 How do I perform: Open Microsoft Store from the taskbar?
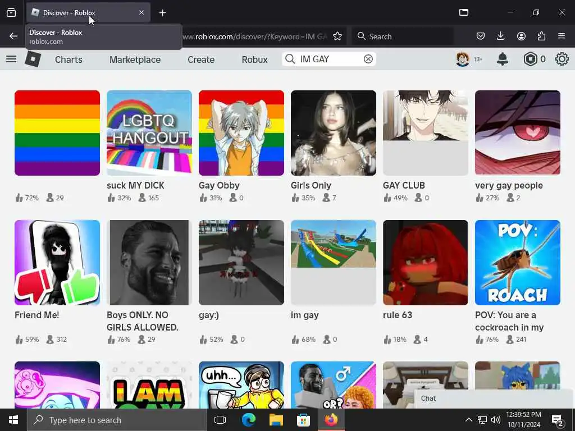pyautogui.click(x=303, y=420)
